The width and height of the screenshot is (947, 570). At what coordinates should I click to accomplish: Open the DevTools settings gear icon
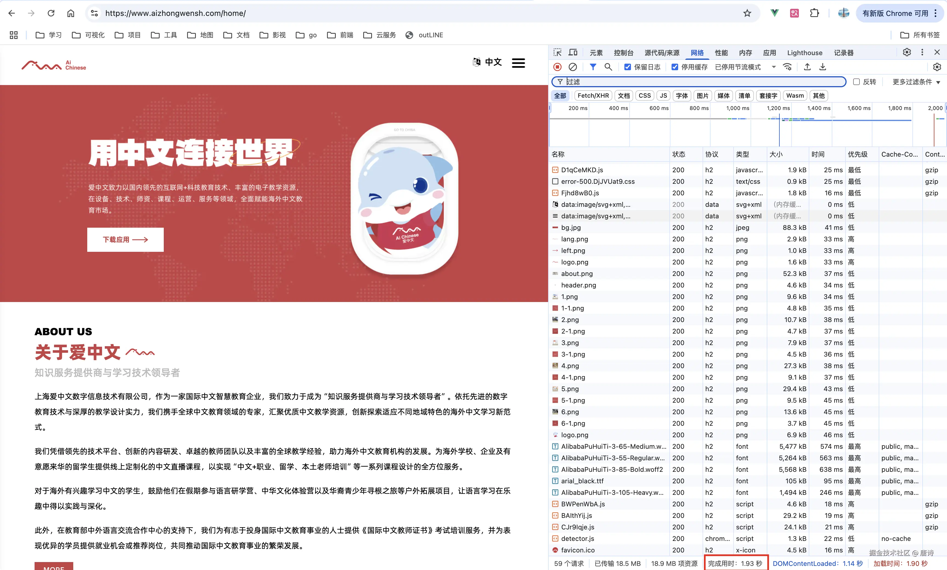pos(907,52)
